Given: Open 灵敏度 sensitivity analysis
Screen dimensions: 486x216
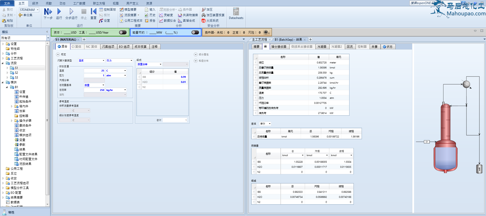Looking at the screenshot, I should pos(166,15).
